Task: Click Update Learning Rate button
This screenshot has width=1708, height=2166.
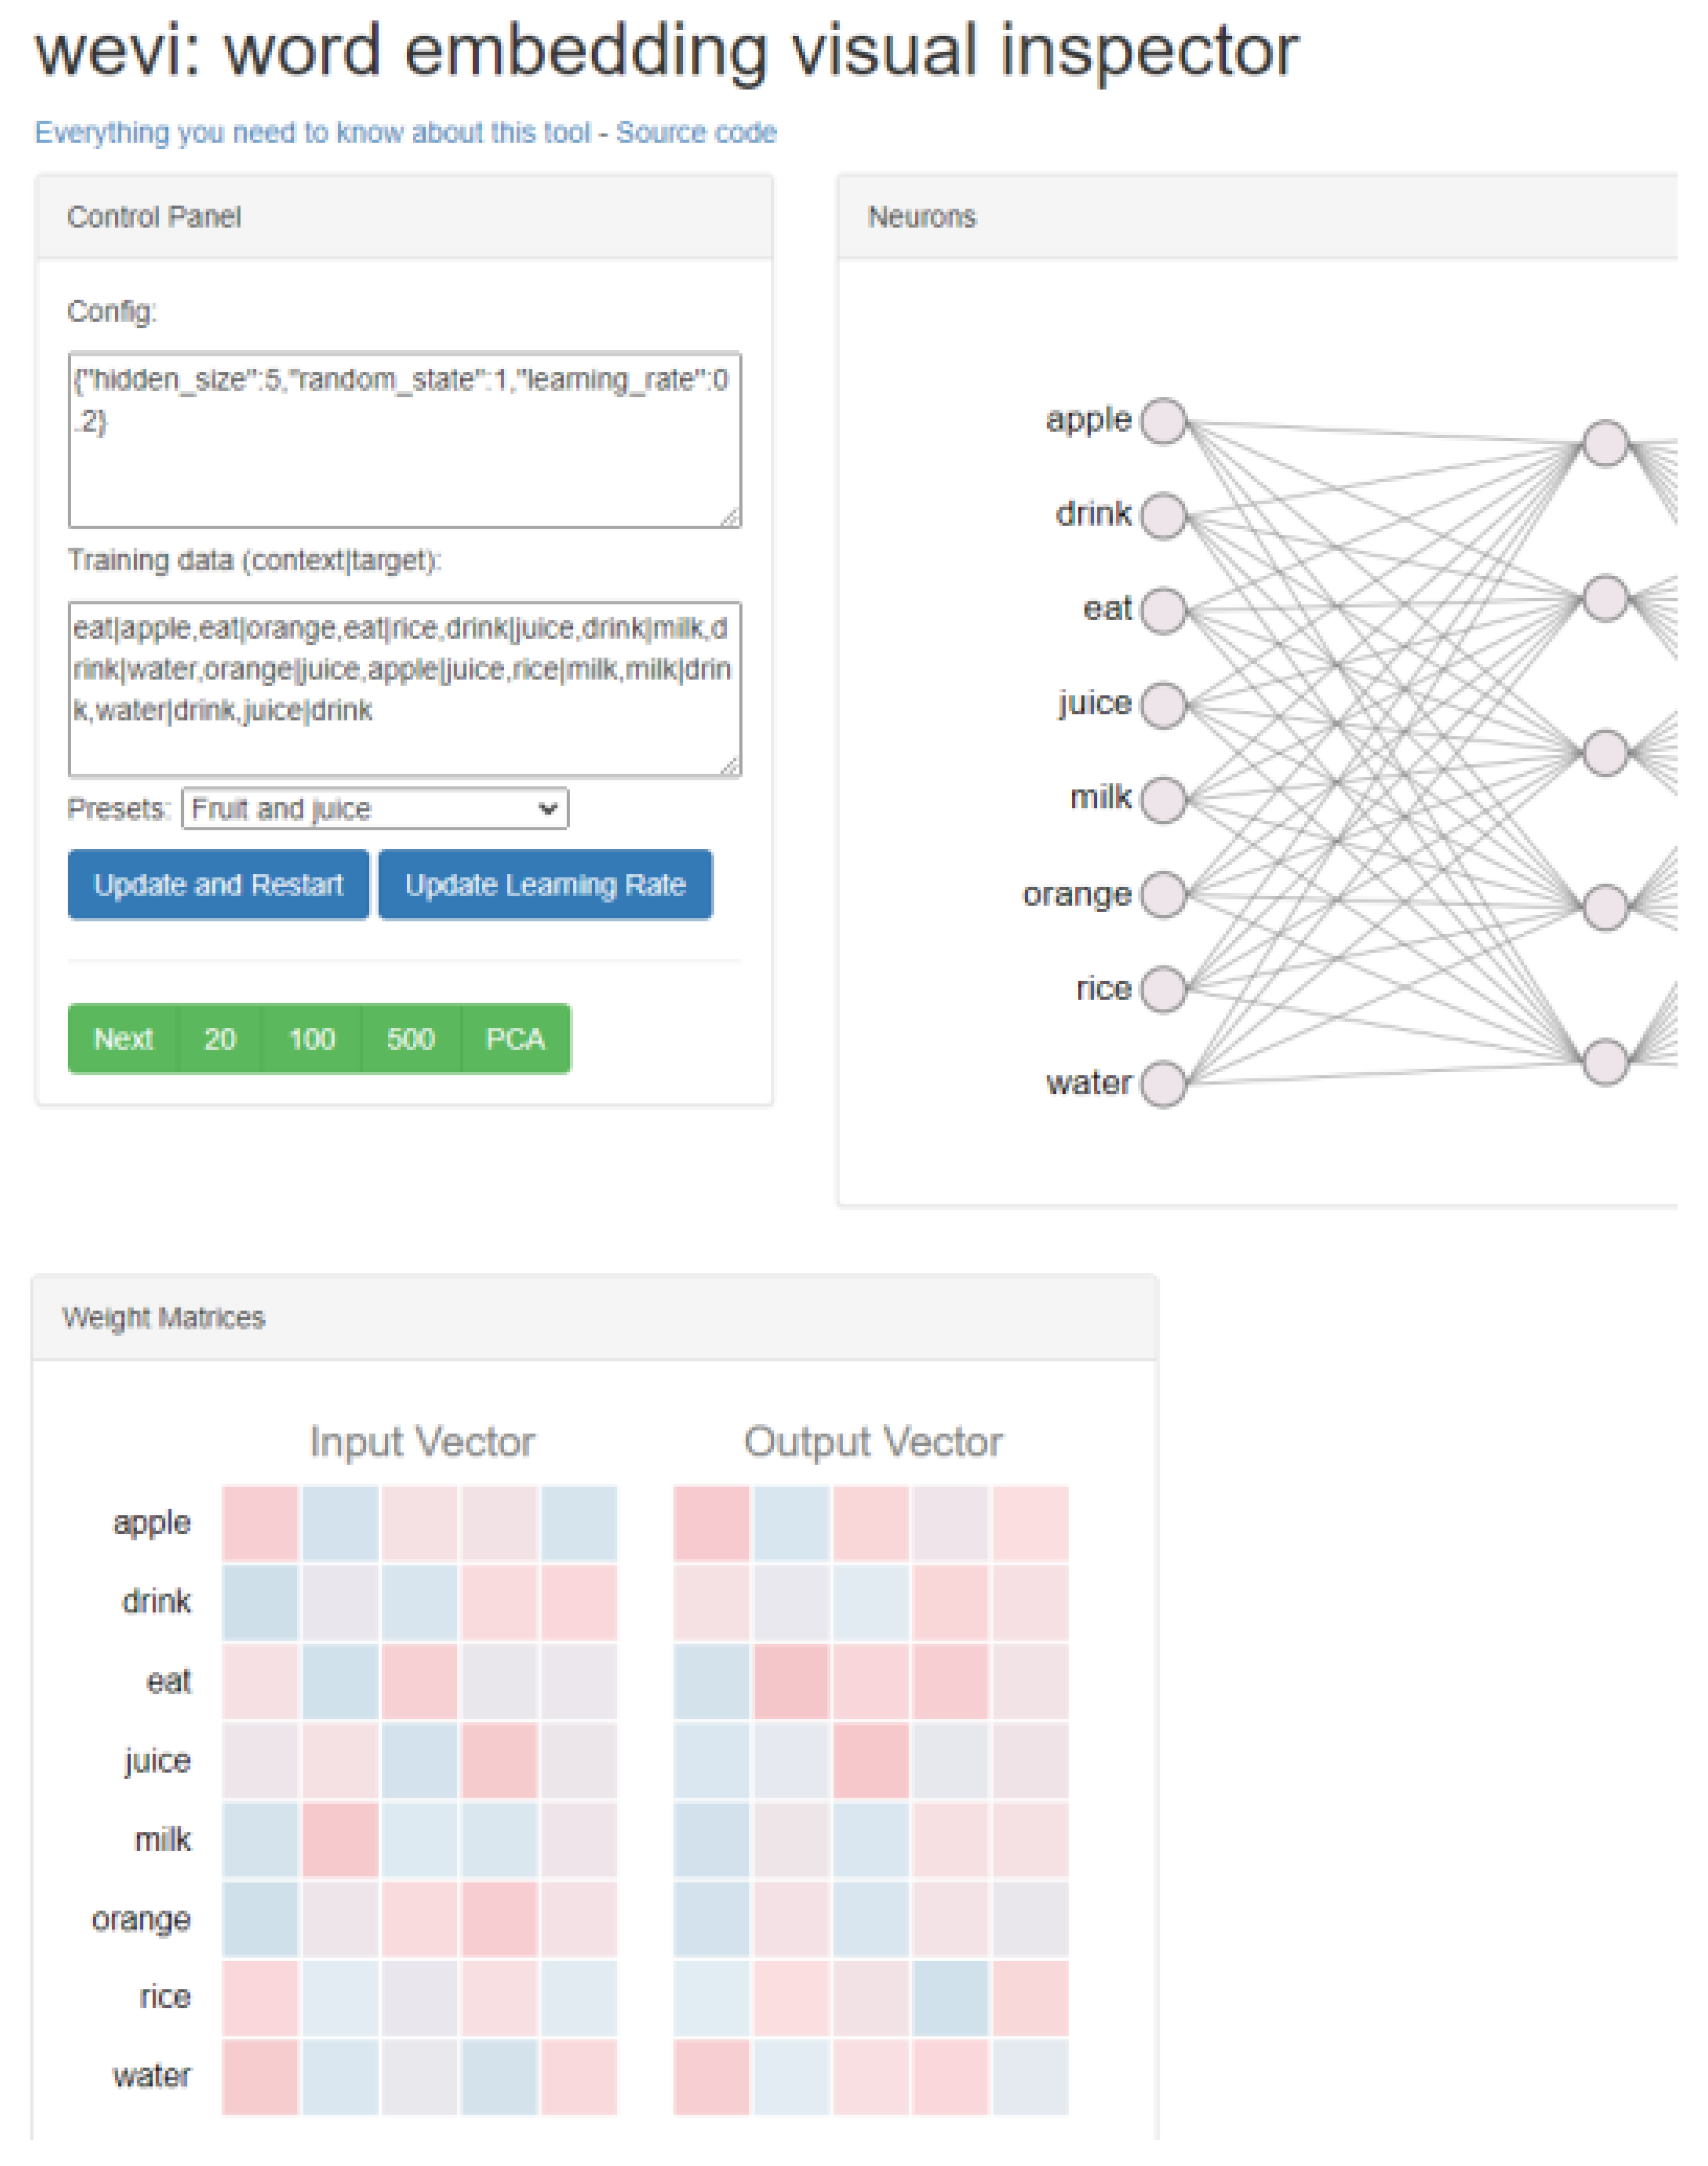Action: point(545,884)
